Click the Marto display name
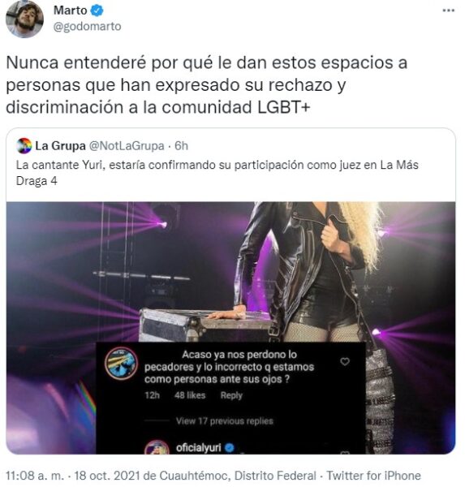Viewport: 465px width, 487px height. point(71,11)
